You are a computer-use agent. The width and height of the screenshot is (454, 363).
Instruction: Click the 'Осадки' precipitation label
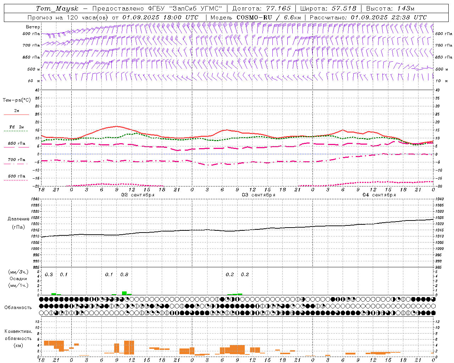pos(18,279)
